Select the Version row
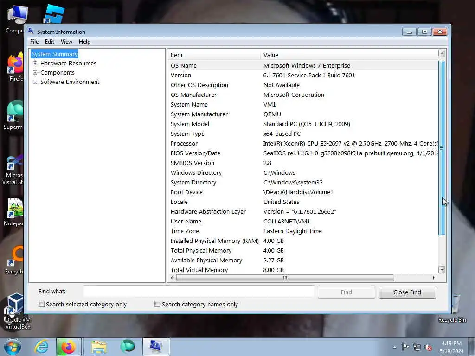Viewport: 475px width, 356px height. click(303, 76)
